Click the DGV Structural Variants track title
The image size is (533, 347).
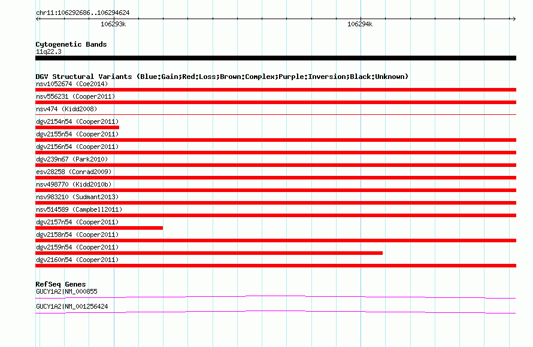[222, 77]
